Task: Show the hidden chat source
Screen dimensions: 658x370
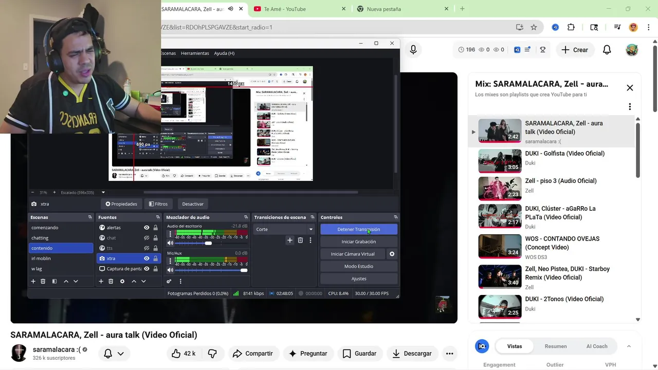Action: coord(147,238)
